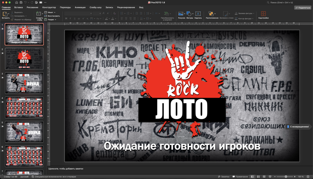
Task: Start slide show from status bar icon
Action: click(x=270, y=177)
